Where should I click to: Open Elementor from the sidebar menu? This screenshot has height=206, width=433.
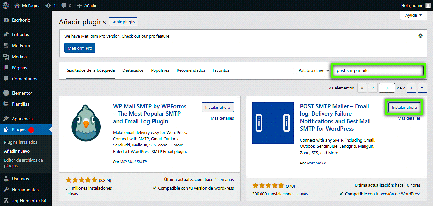(x=22, y=93)
